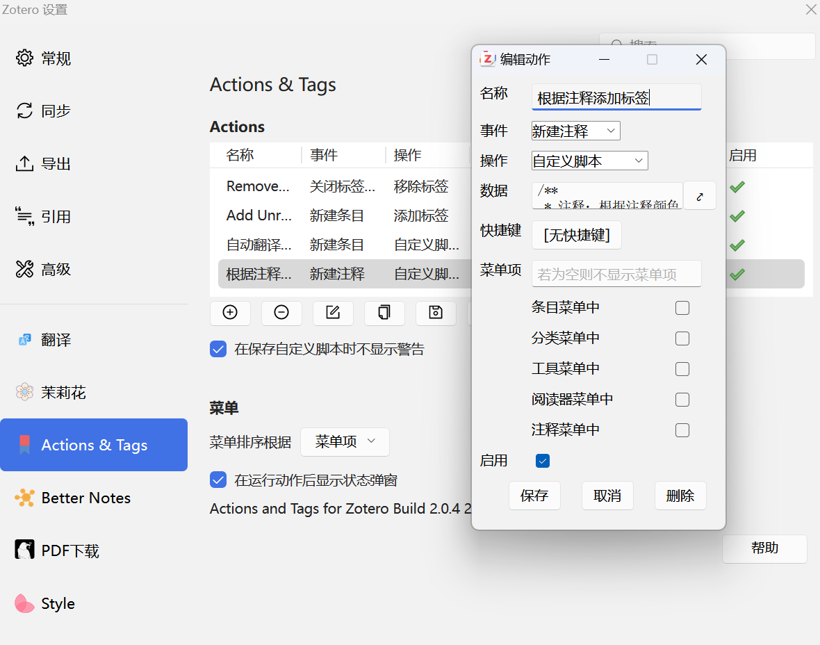Tick the 阅读器菜单中 checkbox
Viewport: 820px width, 645px height.
coord(682,400)
